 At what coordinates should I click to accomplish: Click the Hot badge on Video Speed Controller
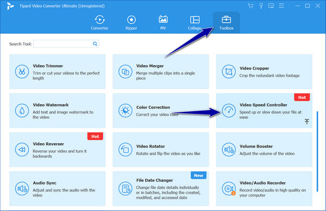click(302, 97)
